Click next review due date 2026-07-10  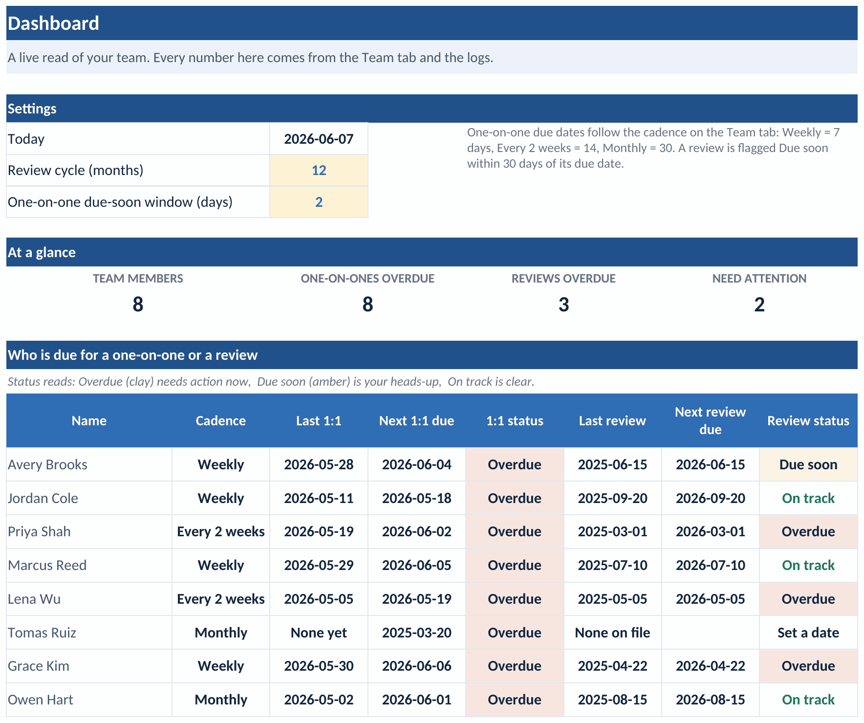(710, 565)
